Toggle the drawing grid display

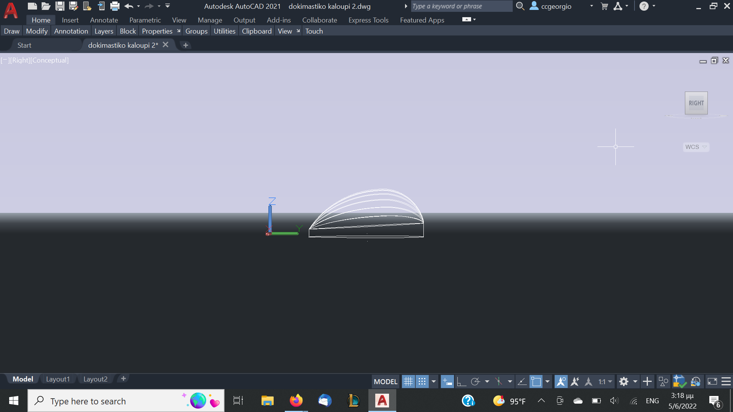pos(408,381)
